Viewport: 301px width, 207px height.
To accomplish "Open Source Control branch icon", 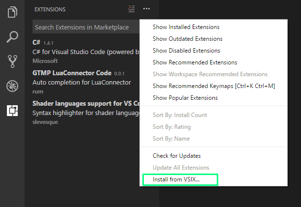I will [x=12, y=61].
